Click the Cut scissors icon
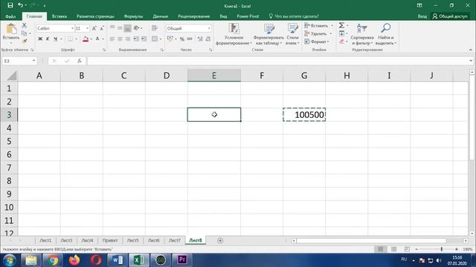The height and width of the screenshot is (267, 476). point(25,25)
